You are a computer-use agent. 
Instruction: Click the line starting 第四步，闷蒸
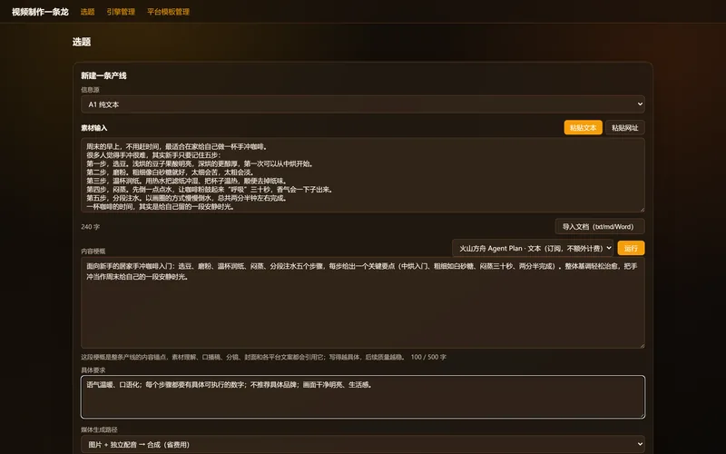(210, 190)
